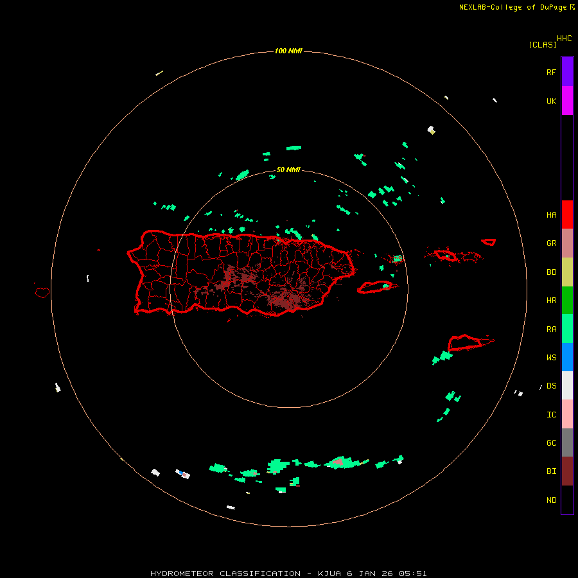Image resolution: width=578 pixels, height=578 pixels.
Task: Click the UK legend label
Action: point(551,101)
